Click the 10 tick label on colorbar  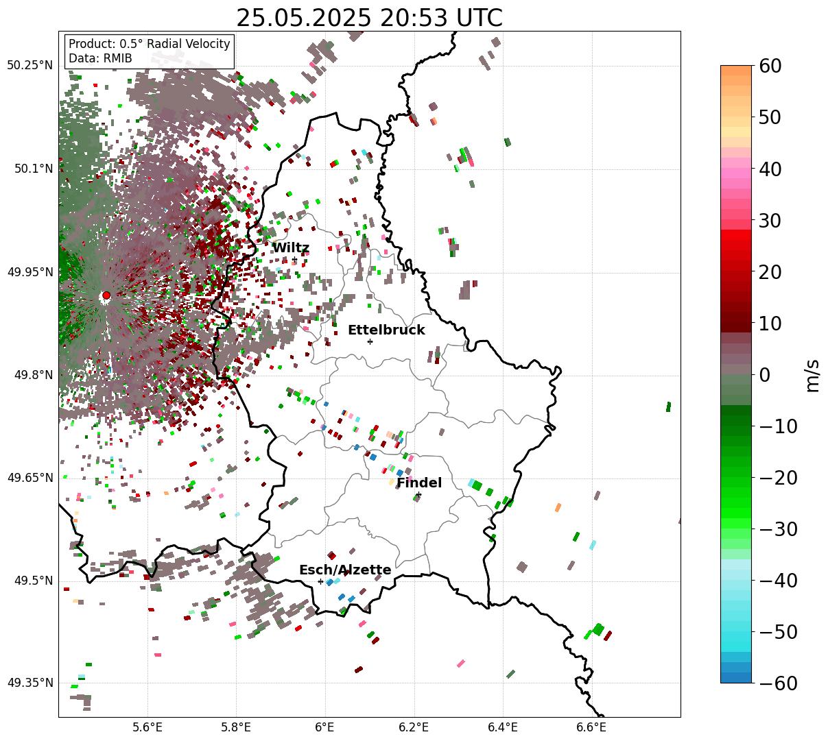(x=770, y=324)
